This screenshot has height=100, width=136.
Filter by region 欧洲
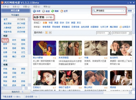62,23
